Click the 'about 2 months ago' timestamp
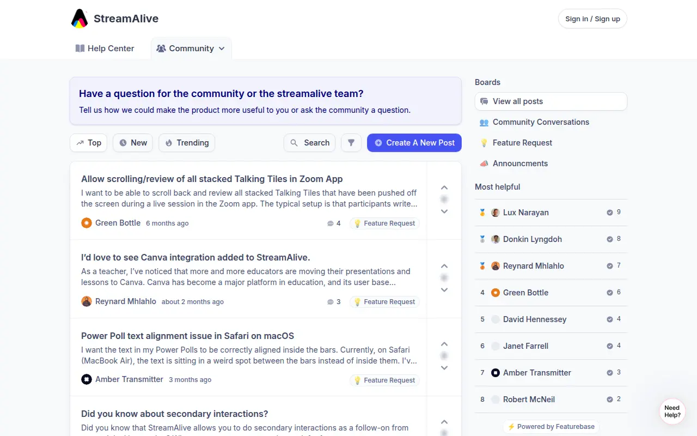This screenshot has width=697, height=436. 193,302
